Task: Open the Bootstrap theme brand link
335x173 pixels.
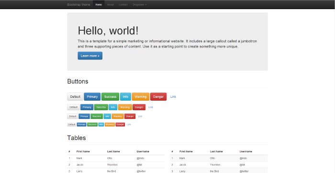Action: [78, 4]
